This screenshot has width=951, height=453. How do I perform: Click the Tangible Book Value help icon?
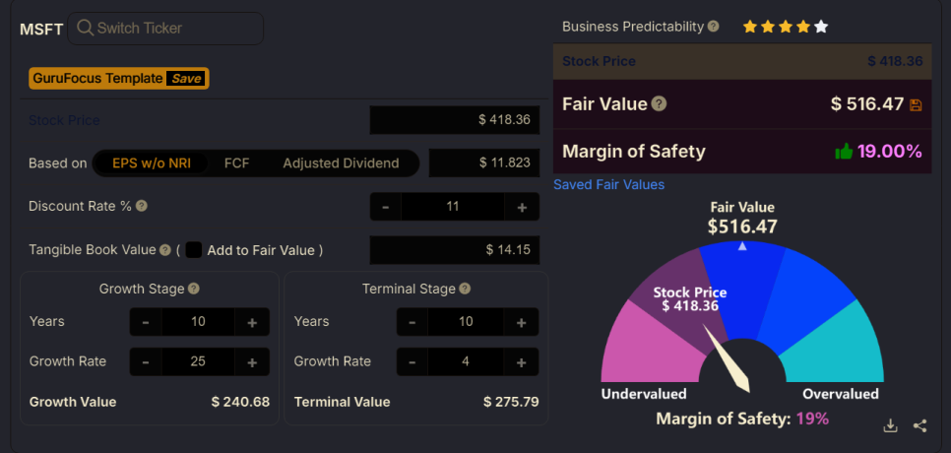[x=165, y=250]
